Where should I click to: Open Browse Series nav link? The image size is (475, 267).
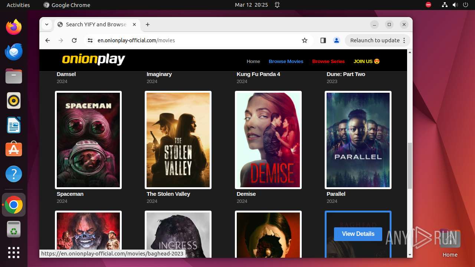click(x=328, y=61)
